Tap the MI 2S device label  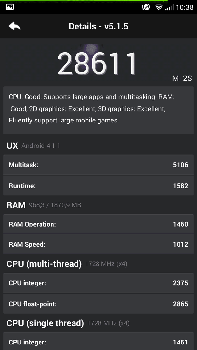click(x=182, y=78)
